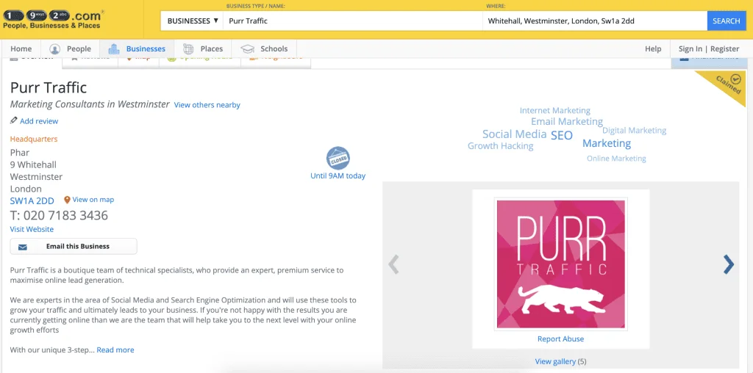Click the SW1A 2DD postcode link
The height and width of the screenshot is (373, 753).
pos(32,201)
